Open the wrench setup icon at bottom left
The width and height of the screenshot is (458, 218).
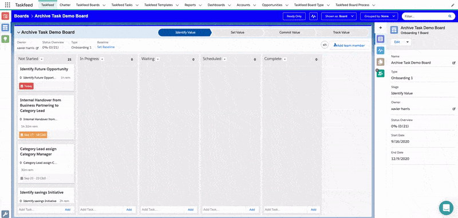[5, 214]
